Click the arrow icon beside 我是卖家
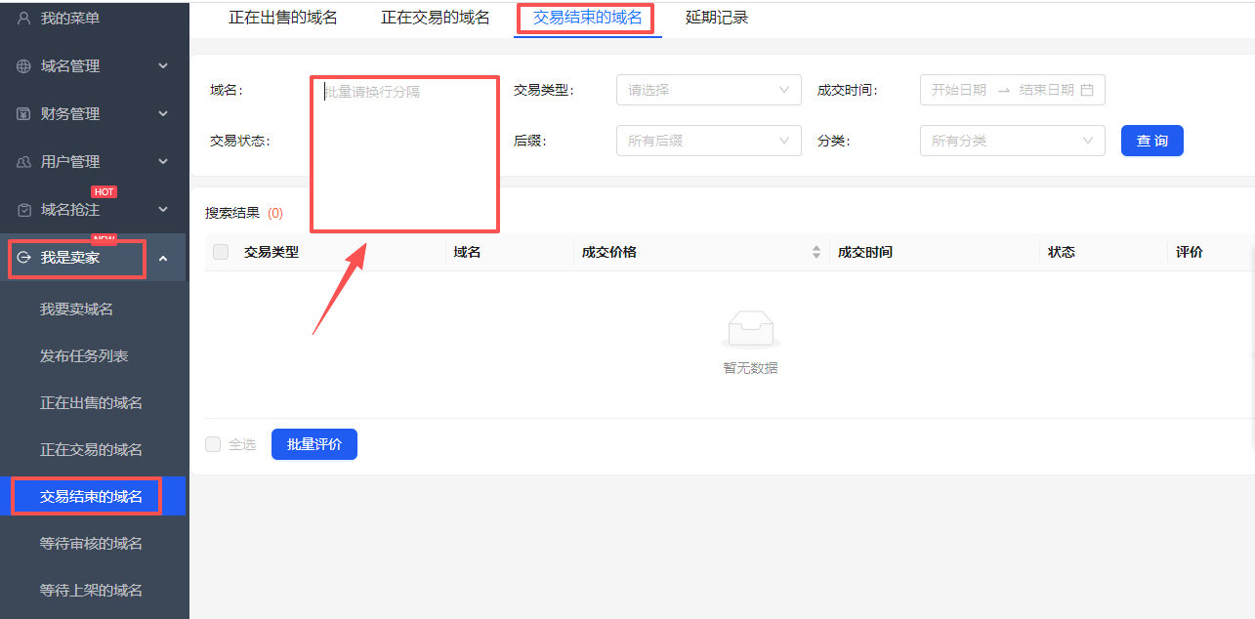The width and height of the screenshot is (1255, 619). coord(24,258)
